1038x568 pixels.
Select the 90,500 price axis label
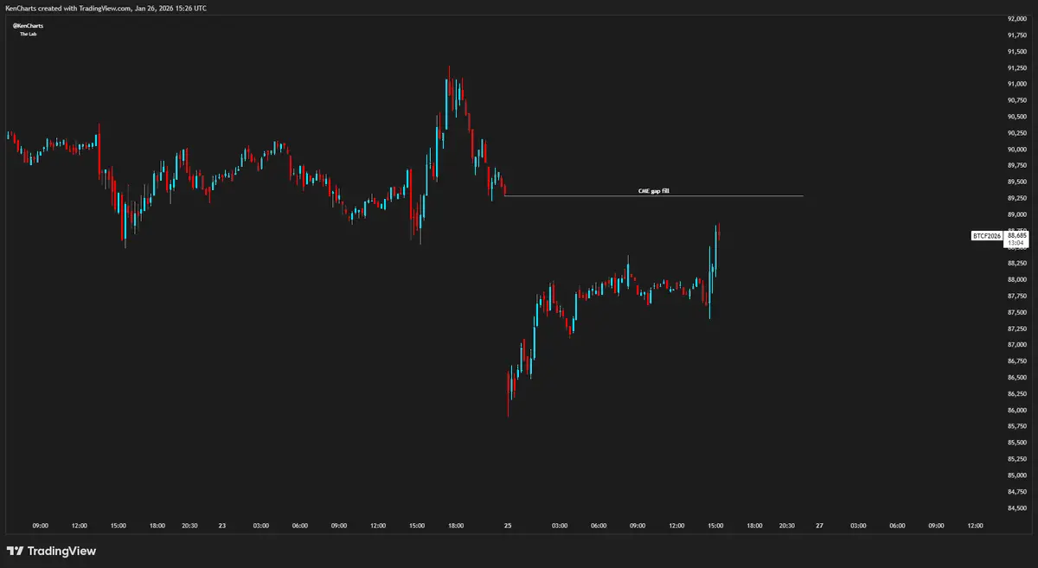point(1017,117)
